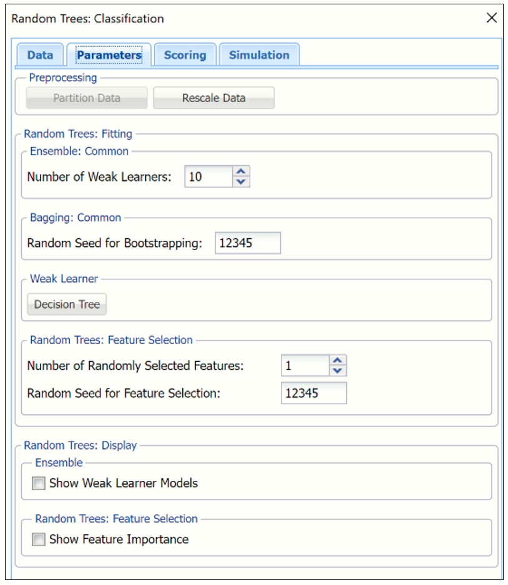Click the Number of Weak Learners field
The width and height of the screenshot is (508, 585).
pos(208,176)
